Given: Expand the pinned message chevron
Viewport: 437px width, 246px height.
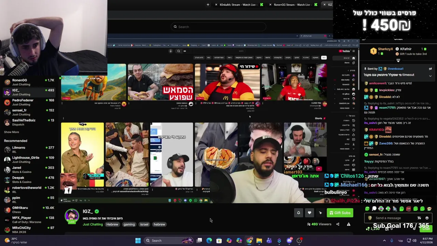Looking at the screenshot, I should (x=430, y=76).
